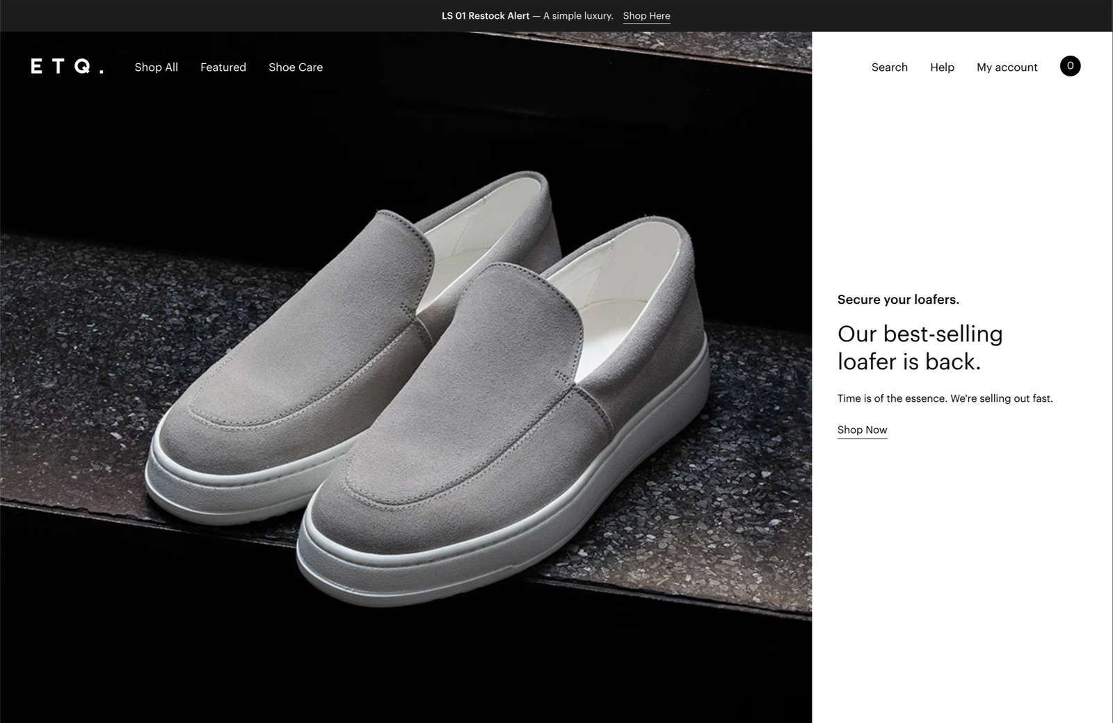The image size is (1113, 723).
Task: Click the 'Secure your loafers.' subheading
Action: click(898, 300)
